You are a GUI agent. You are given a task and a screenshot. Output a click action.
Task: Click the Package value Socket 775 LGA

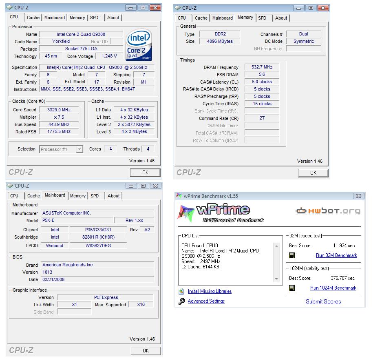81,49
